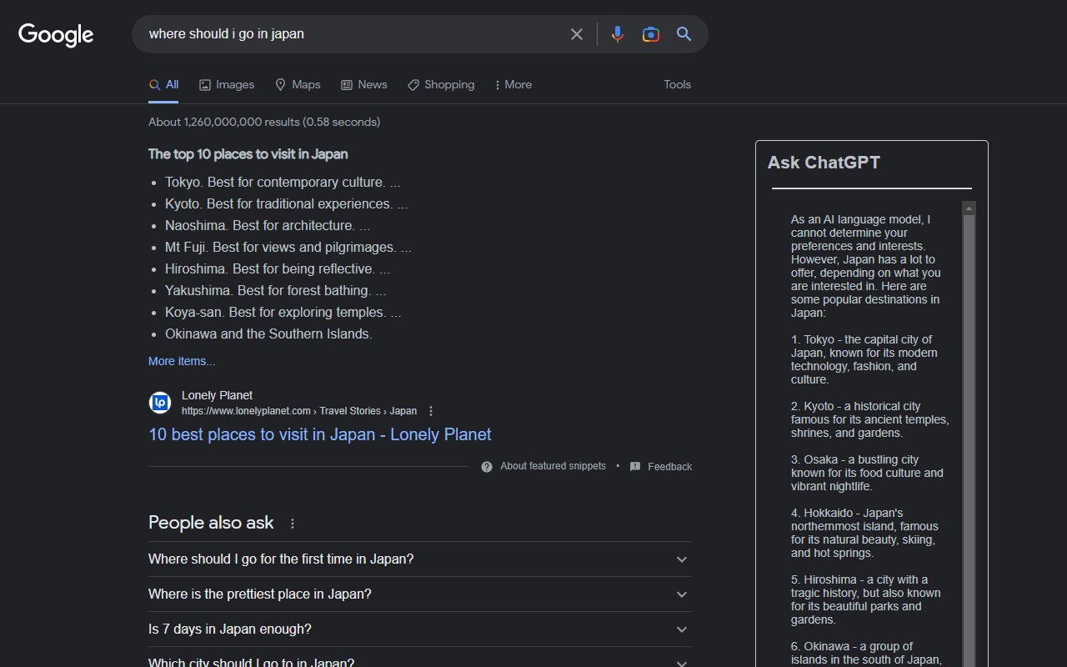Click the results count text
This screenshot has height=667, width=1067.
tap(264, 122)
